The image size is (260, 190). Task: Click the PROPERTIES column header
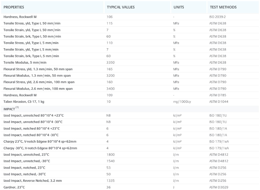coord(14,7)
